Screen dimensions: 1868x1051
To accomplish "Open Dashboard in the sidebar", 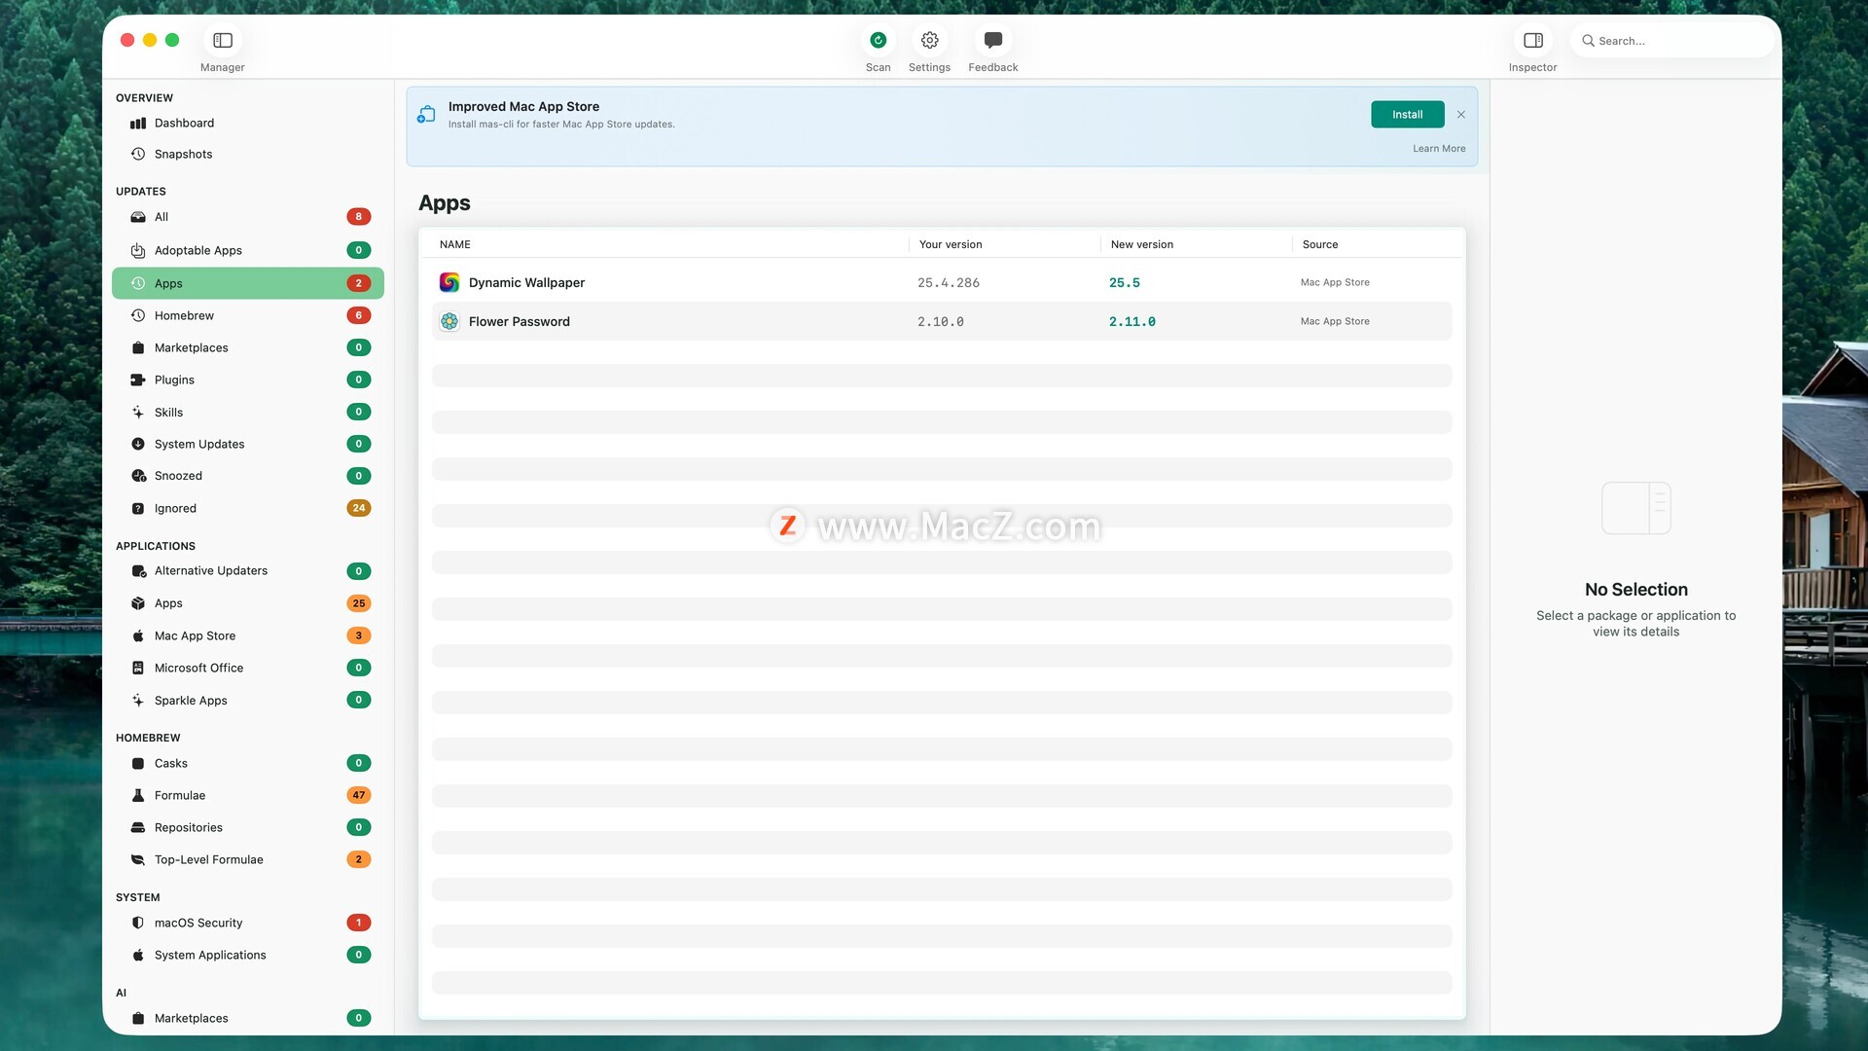I will [248, 123].
